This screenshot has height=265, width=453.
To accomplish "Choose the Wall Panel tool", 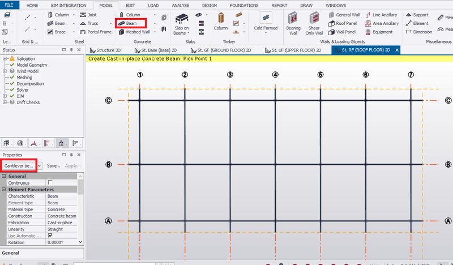I will (x=342, y=32).
